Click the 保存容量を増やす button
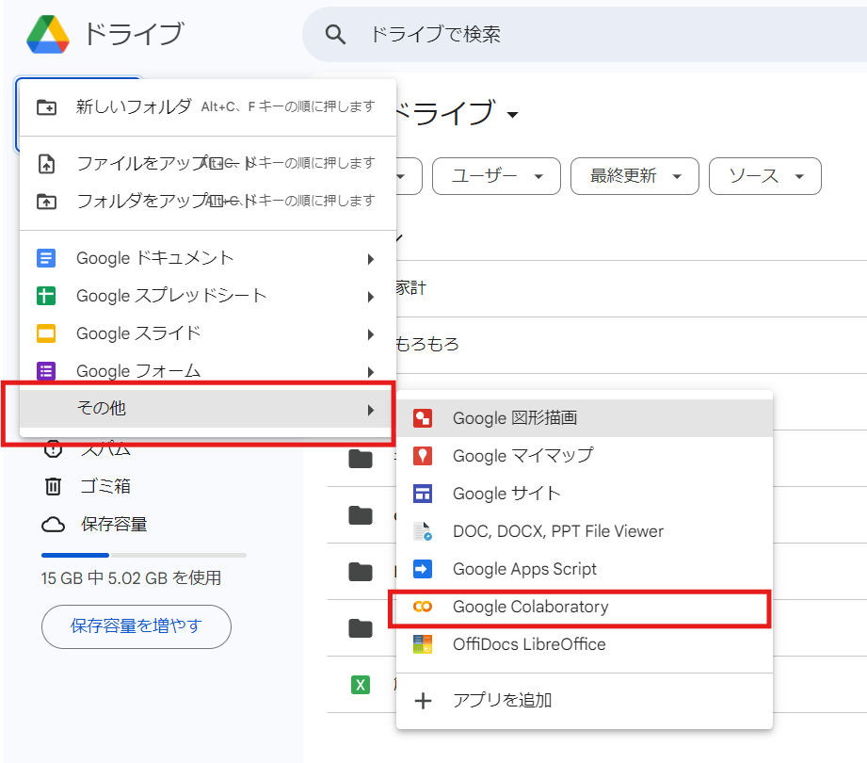The image size is (867, 763). coord(136,626)
